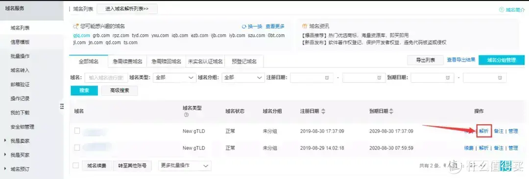Click 备注 for the 2029-08-30 domain
Screen dimensions: 529x179
click(499, 131)
